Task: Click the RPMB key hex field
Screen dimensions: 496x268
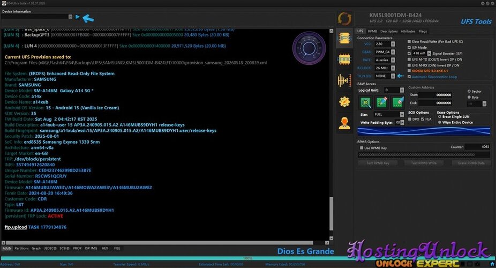Action: click(x=424, y=155)
